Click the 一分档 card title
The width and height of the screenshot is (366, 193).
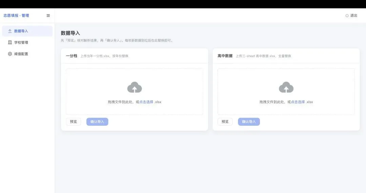point(72,56)
